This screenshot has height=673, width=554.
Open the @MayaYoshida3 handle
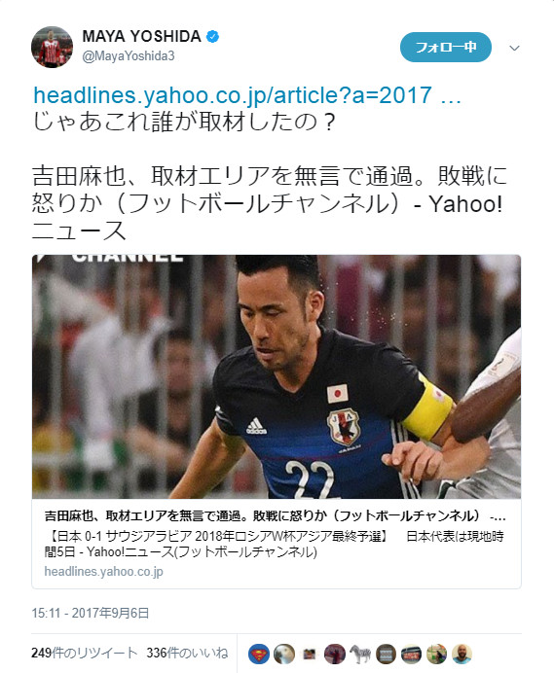[129, 56]
